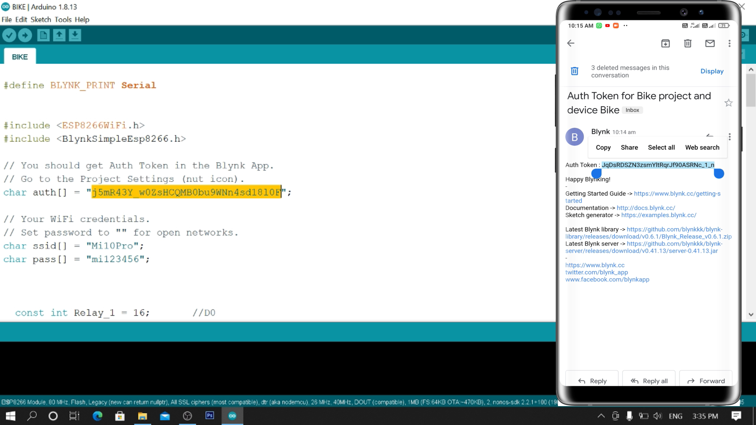Open sender options beside Blynk message
Viewport: 756px width, 425px height.
coord(729,137)
